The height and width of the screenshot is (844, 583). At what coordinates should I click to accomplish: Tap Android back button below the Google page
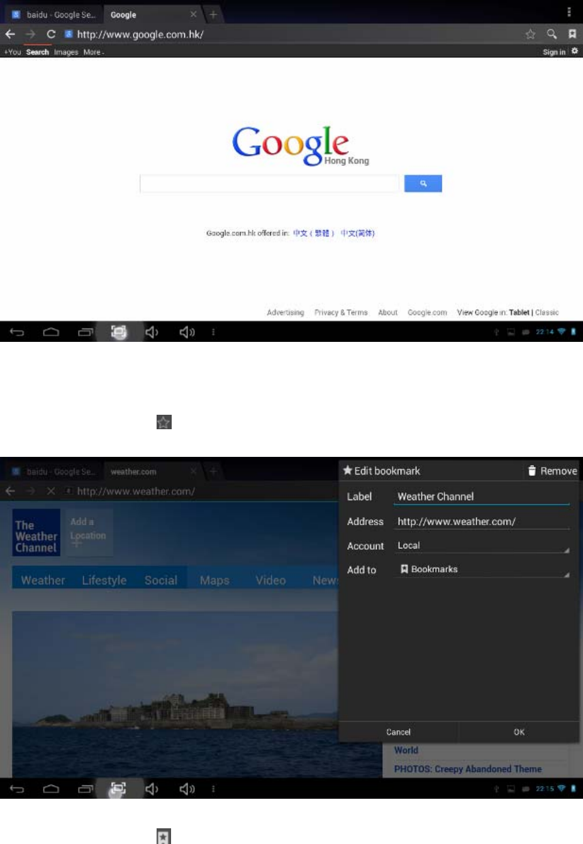pos(17,332)
